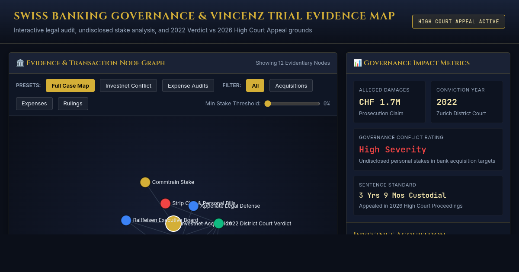The height and width of the screenshot is (272, 519).
Task: Click the Zurich District Court label
Action: coord(461,114)
